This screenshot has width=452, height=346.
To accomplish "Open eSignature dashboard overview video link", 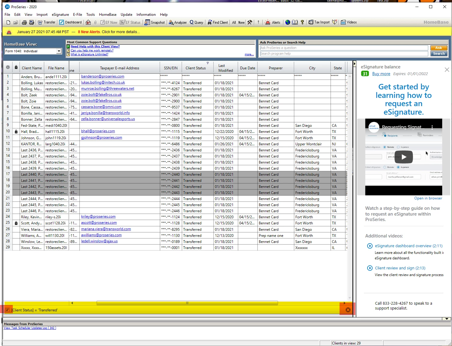I will tap(408, 246).
